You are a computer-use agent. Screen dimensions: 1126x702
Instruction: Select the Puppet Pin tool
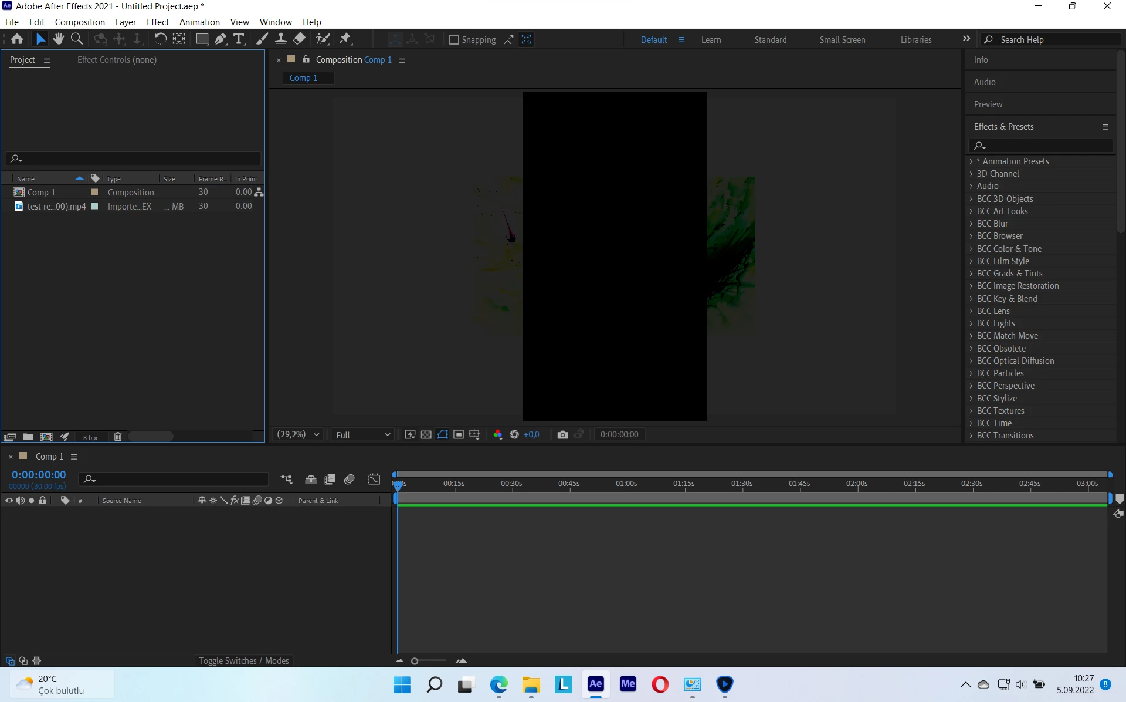click(x=345, y=39)
